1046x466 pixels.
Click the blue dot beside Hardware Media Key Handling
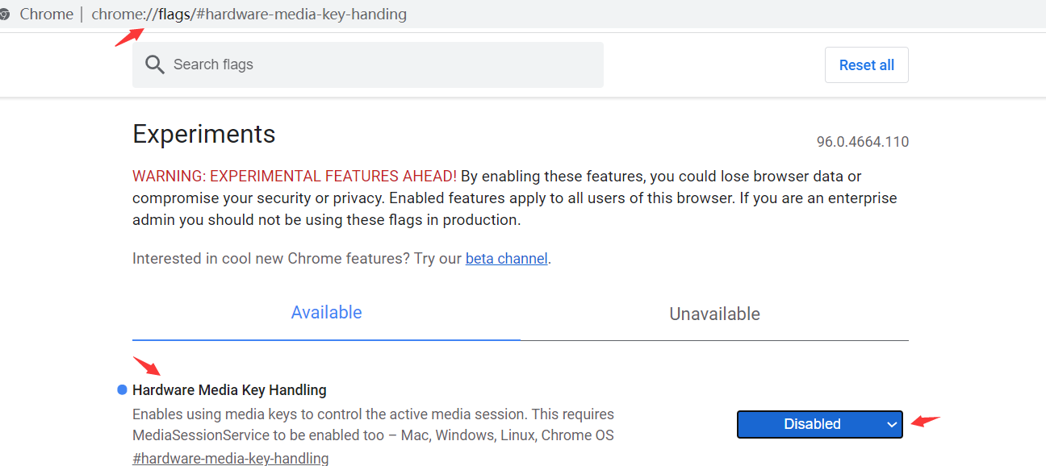pos(123,390)
